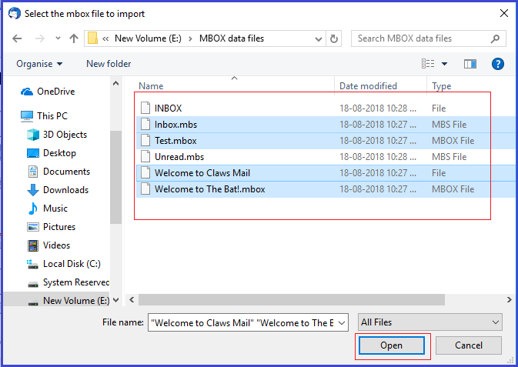This screenshot has height=367, width=518.
Task: Click the Downloads arrow icon
Action: 33,190
